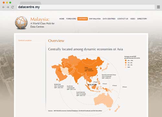Click the red window close dot
The image size is (162, 117).
point(4,3)
